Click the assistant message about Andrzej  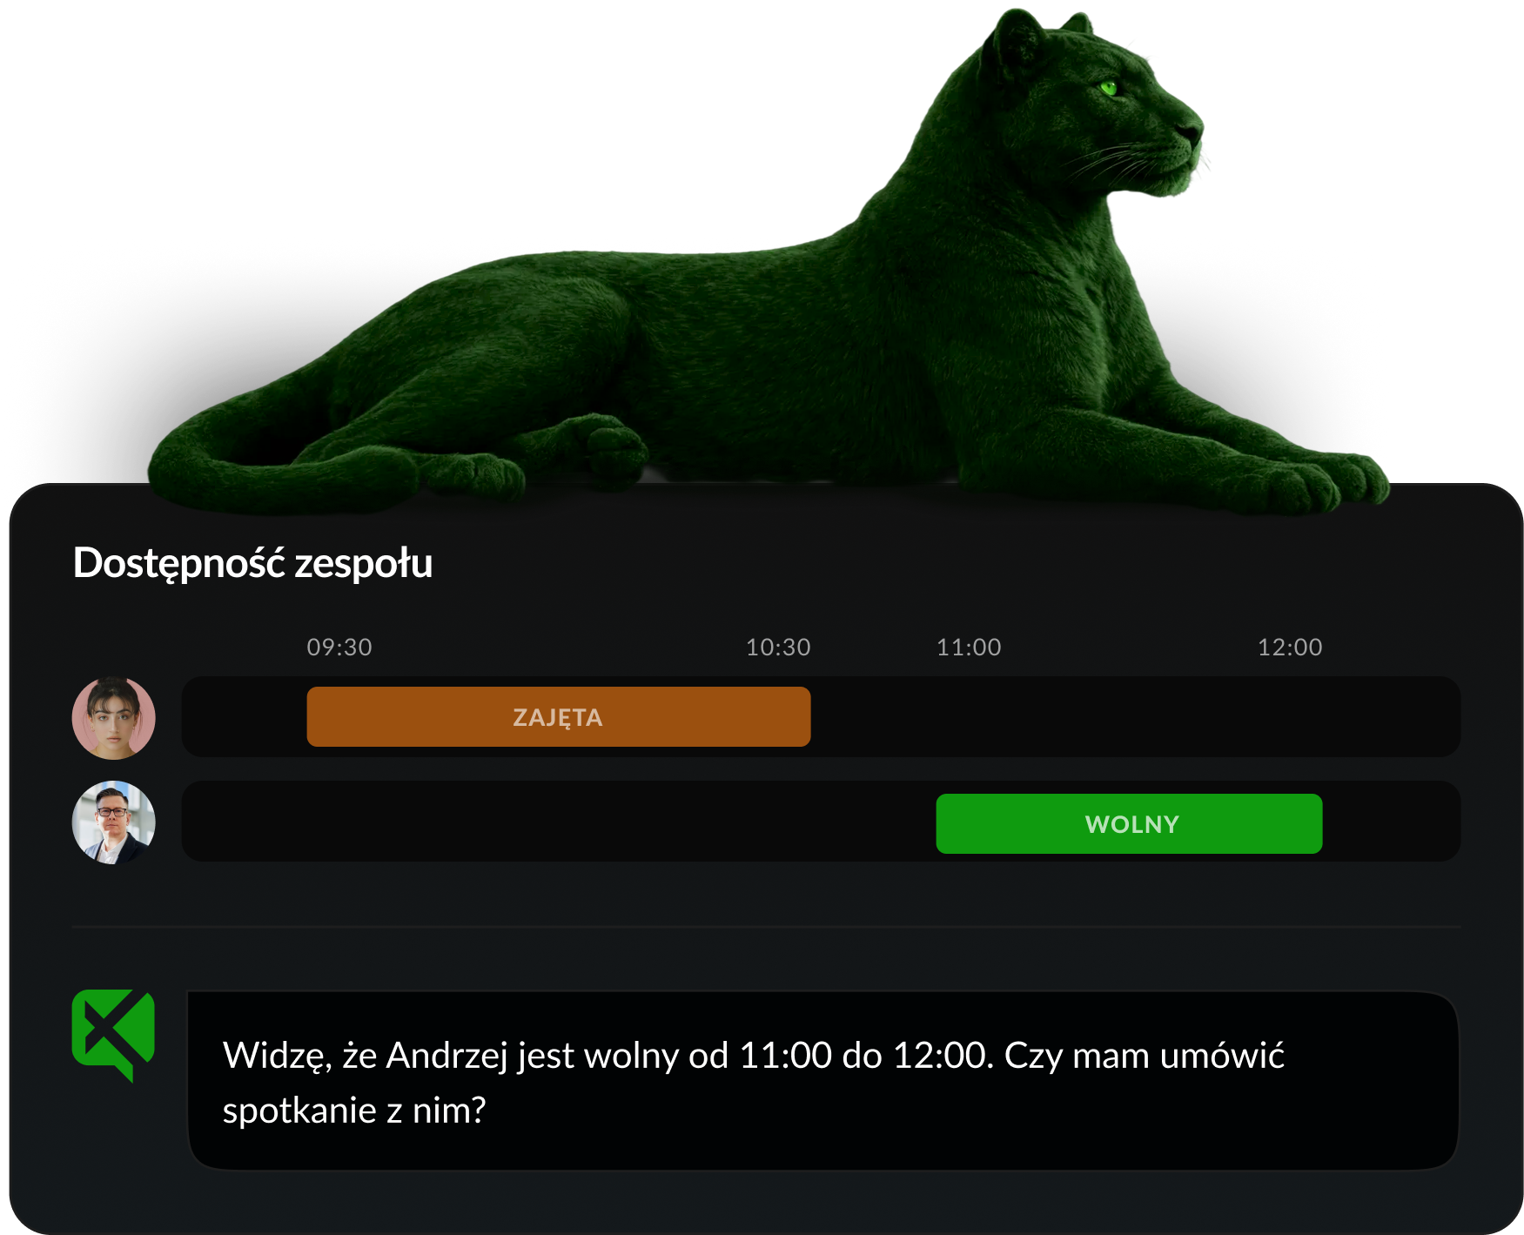(x=822, y=1081)
